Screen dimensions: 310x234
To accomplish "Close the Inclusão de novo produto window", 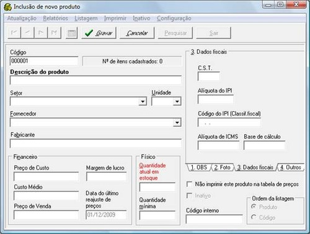I will point(296,5).
